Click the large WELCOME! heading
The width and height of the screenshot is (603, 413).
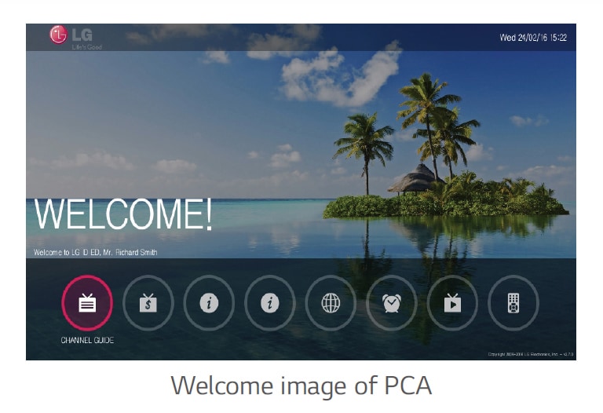[123, 214]
